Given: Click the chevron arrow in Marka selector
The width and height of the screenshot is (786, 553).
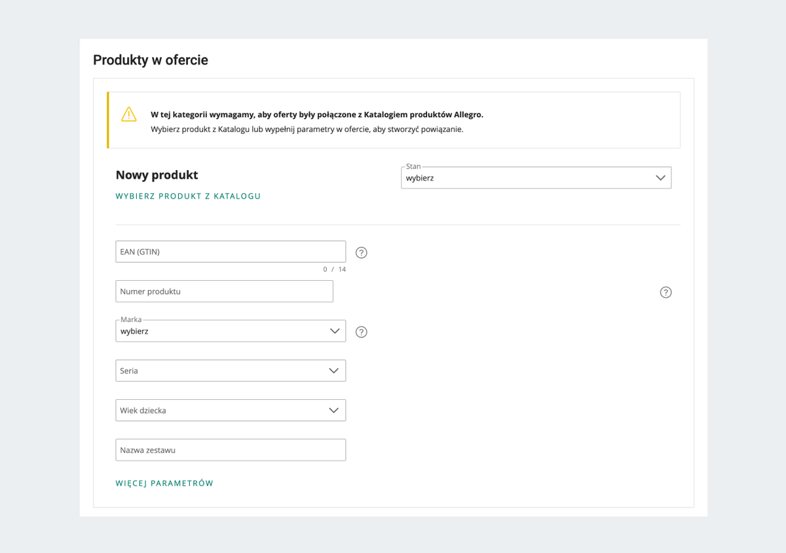Looking at the screenshot, I should point(334,331).
